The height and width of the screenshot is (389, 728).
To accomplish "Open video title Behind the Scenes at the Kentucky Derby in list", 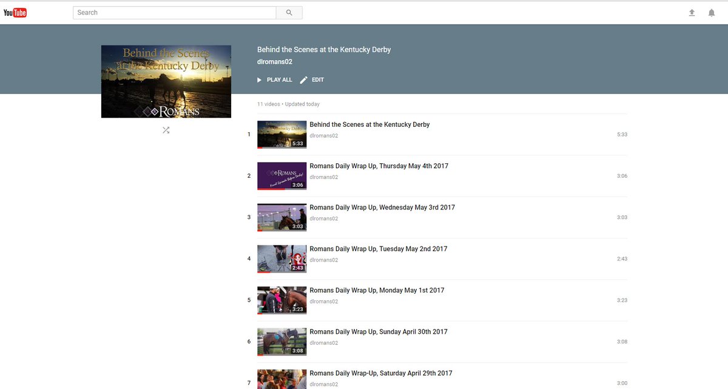I will (x=369, y=124).
